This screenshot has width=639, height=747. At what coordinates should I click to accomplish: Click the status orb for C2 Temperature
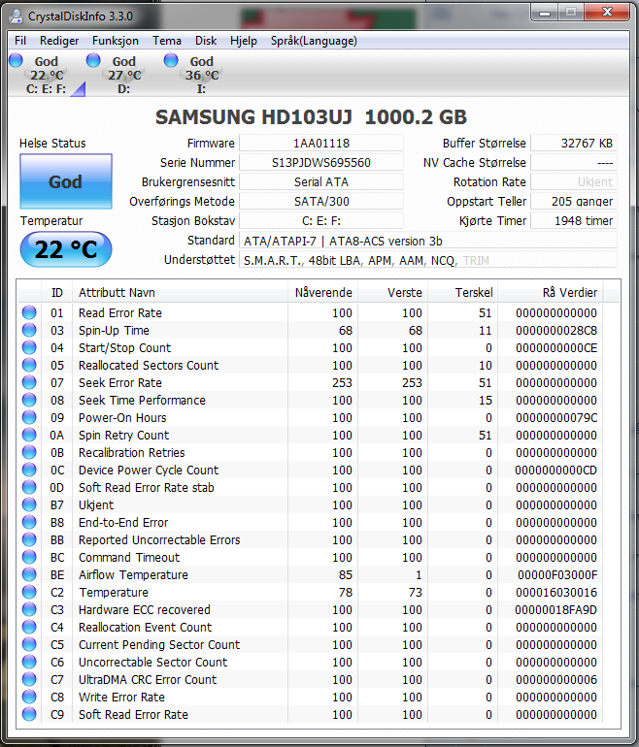29,592
